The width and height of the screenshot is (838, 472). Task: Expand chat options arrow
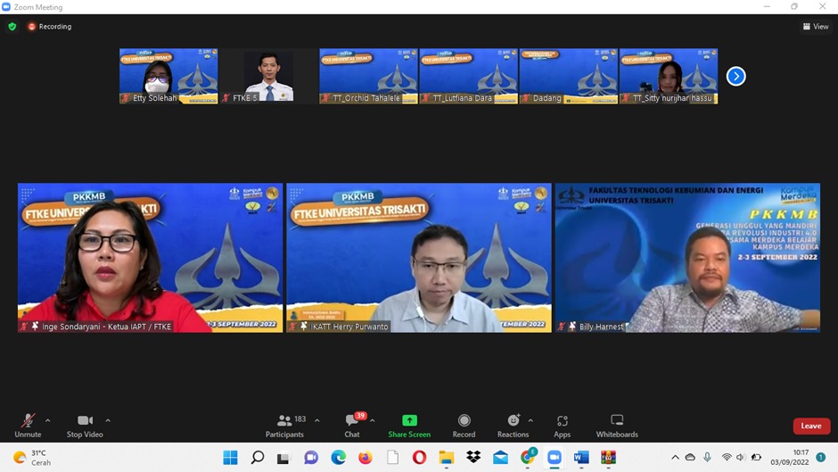tap(373, 420)
